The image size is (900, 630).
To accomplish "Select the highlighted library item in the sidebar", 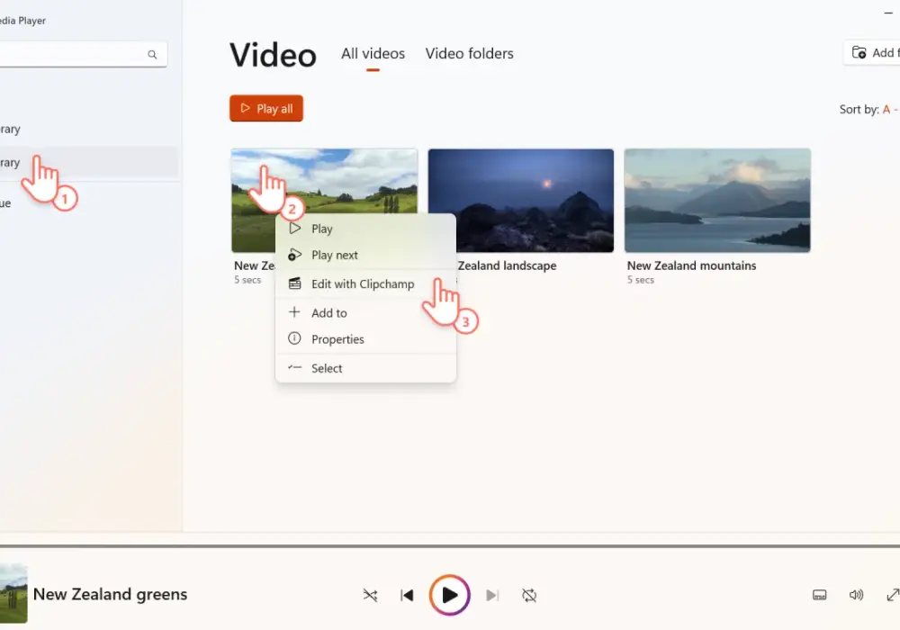I will [x=89, y=162].
